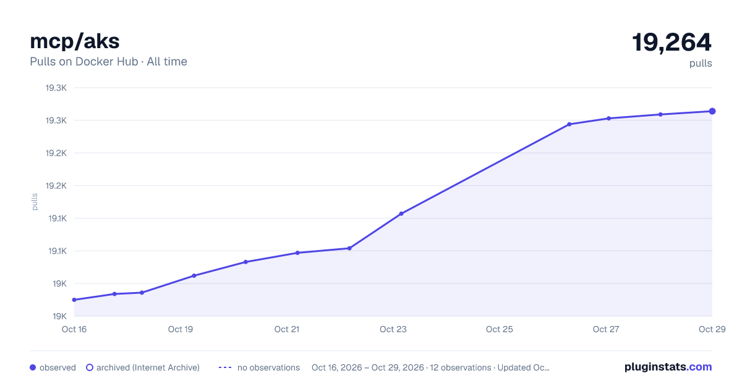Click the archived (Internet Archive) legend label
The width and height of the screenshot is (742, 389).
(x=148, y=367)
